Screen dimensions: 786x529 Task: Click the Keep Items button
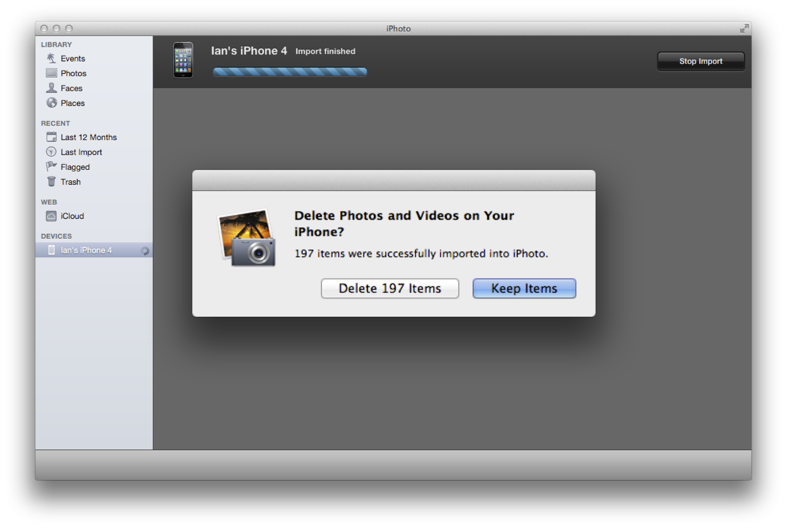coord(524,288)
